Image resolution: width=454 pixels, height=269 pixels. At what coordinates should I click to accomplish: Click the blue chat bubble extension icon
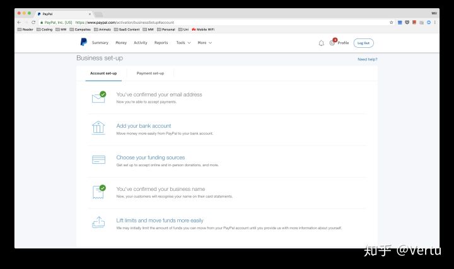pos(429,22)
